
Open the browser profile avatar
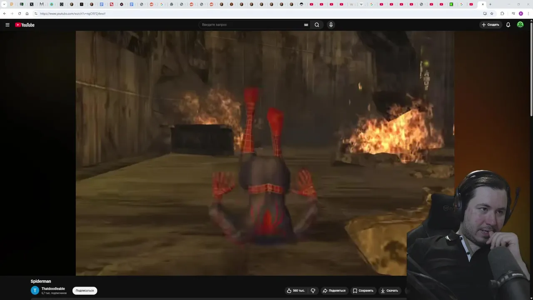click(521, 13)
